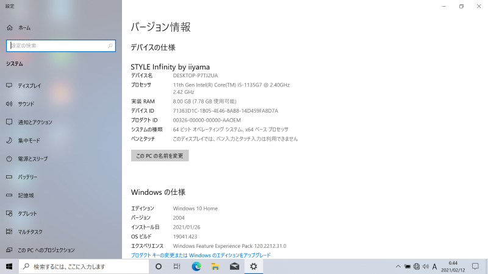488x274 pixels.
Task: Open 記憶域 storage settings
Action: pyautogui.click(x=20, y=195)
